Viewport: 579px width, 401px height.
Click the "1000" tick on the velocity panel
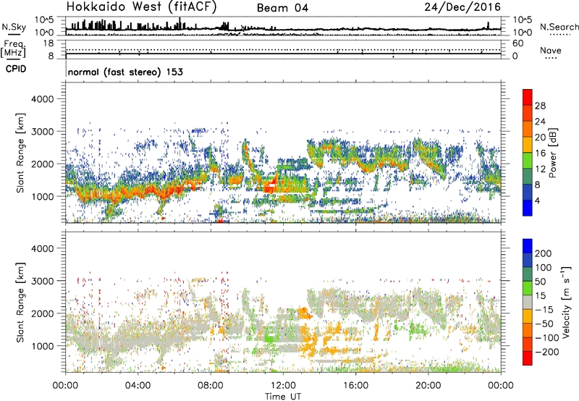[x=43, y=346]
